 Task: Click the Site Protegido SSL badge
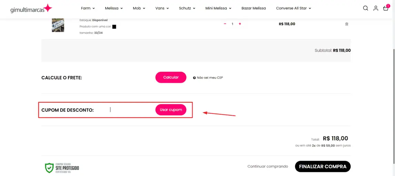(x=62, y=168)
